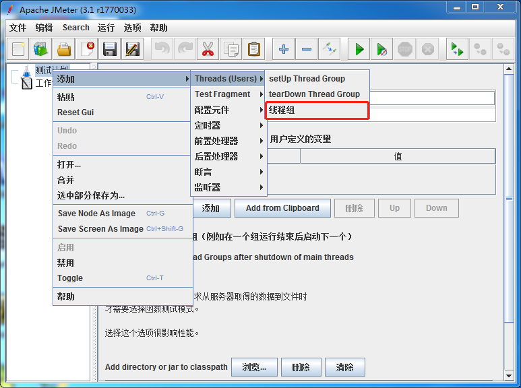The height and width of the screenshot is (388, 521).
Task: Choose setUp Thread Group
Action: (x=317, y=79)
